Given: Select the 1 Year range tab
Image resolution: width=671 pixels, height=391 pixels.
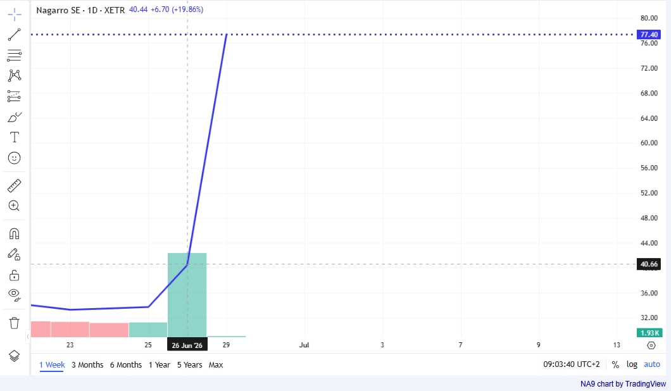Looking at the screenshot, I should pos(159,365).
